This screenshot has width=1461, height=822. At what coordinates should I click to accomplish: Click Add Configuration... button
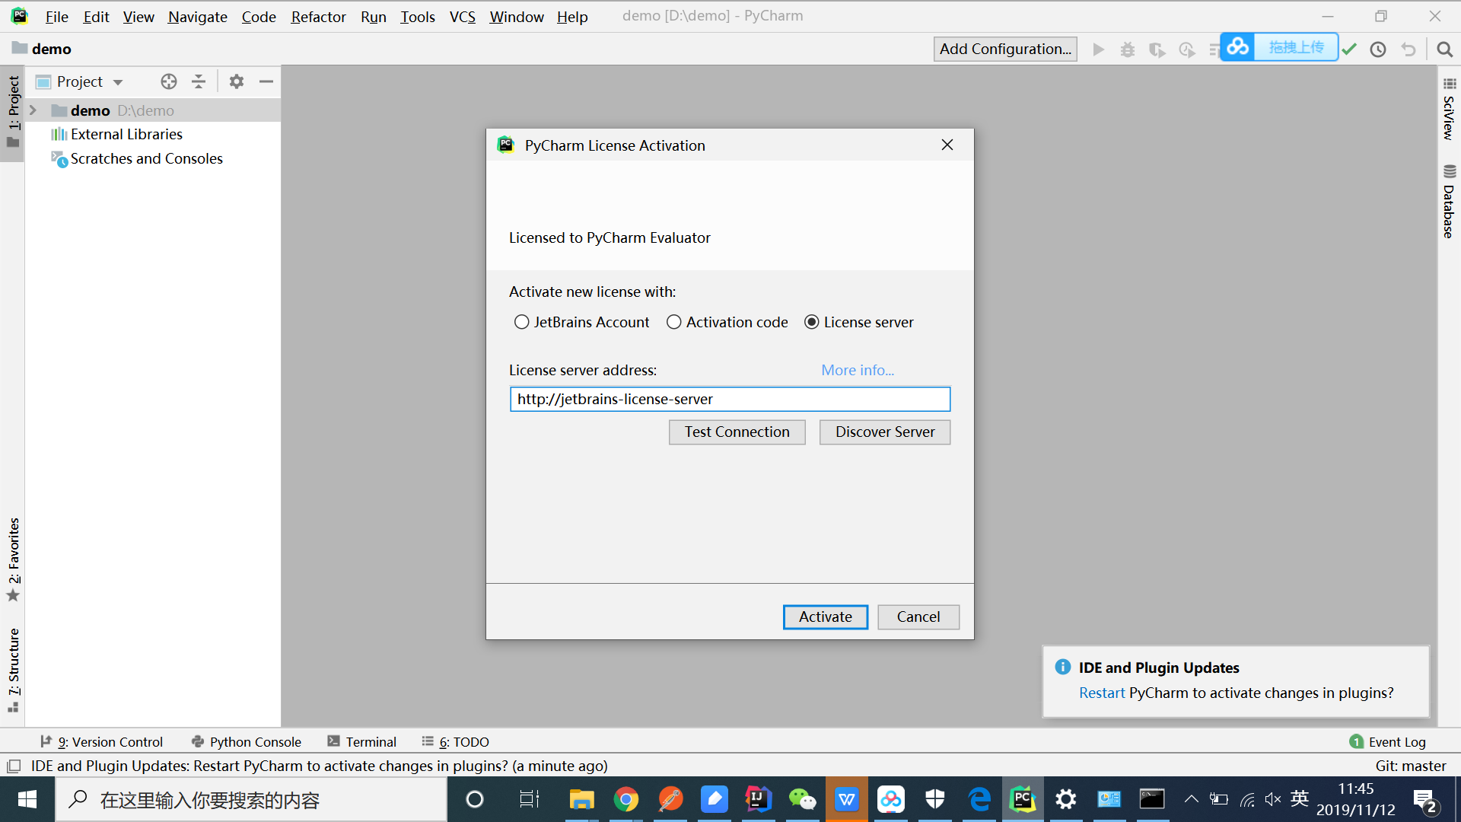(x=1005, y=49)
